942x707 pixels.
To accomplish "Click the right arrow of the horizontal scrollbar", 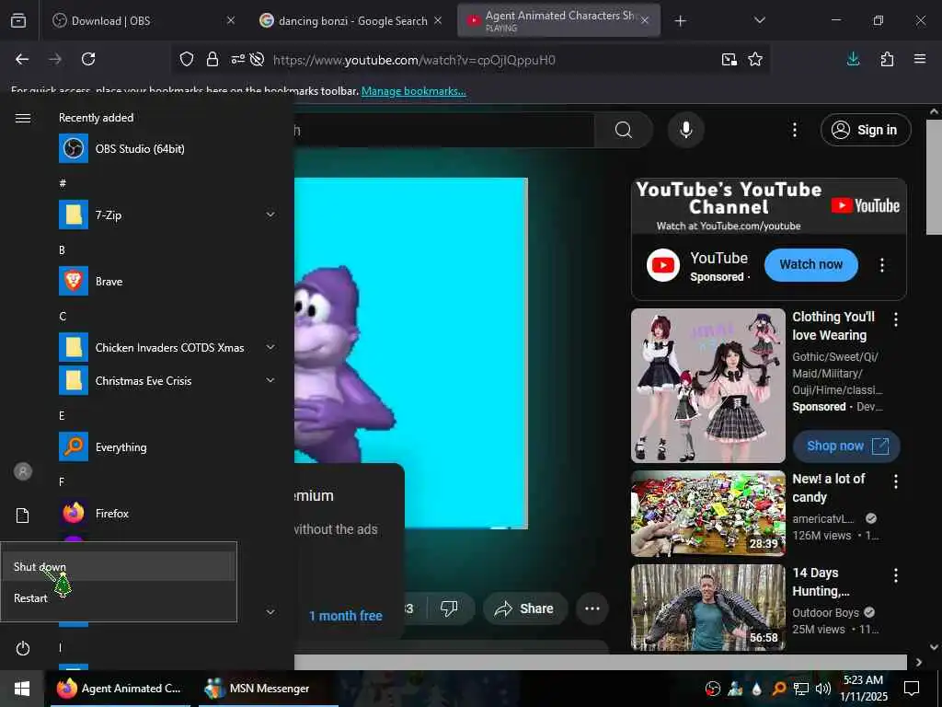I will coord(919,662).
